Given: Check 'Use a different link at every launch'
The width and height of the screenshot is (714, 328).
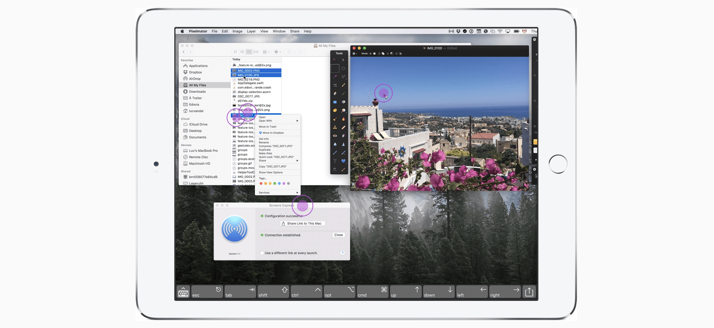Looking at the screenshot, I should pos(262,253).
